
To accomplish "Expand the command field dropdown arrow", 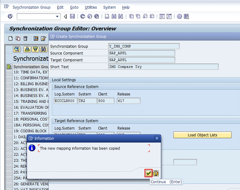I will pos(58,16).
